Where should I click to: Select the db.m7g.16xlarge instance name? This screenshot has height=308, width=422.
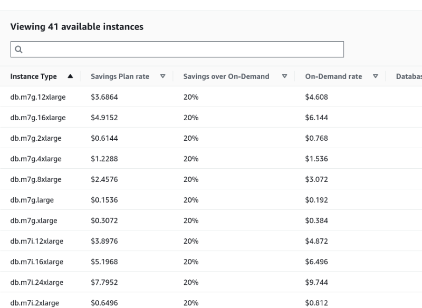pos(38,118)
